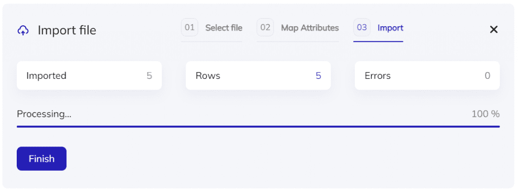The image size is (519, 194).
Task: Click the cloud upload icon beside Import file
Action: tap(23, 31)
